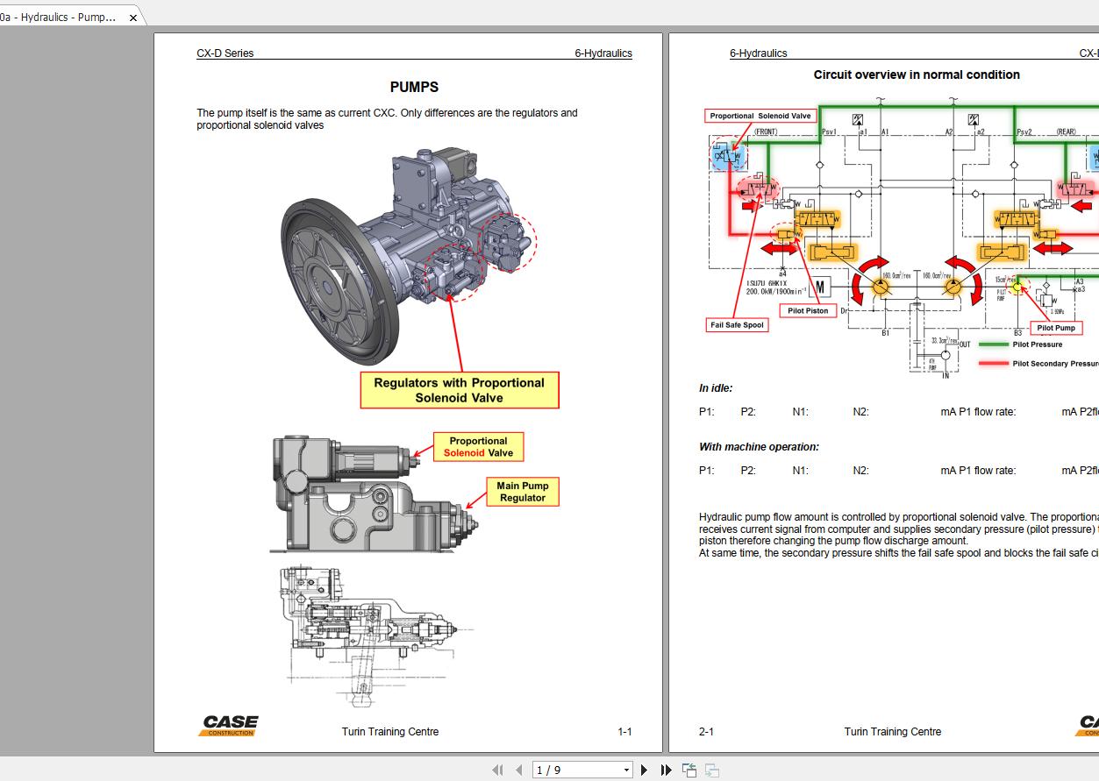Click the greyed-out next view icon
Viewport: 1099px width, 781px height.
coord(712,770)
